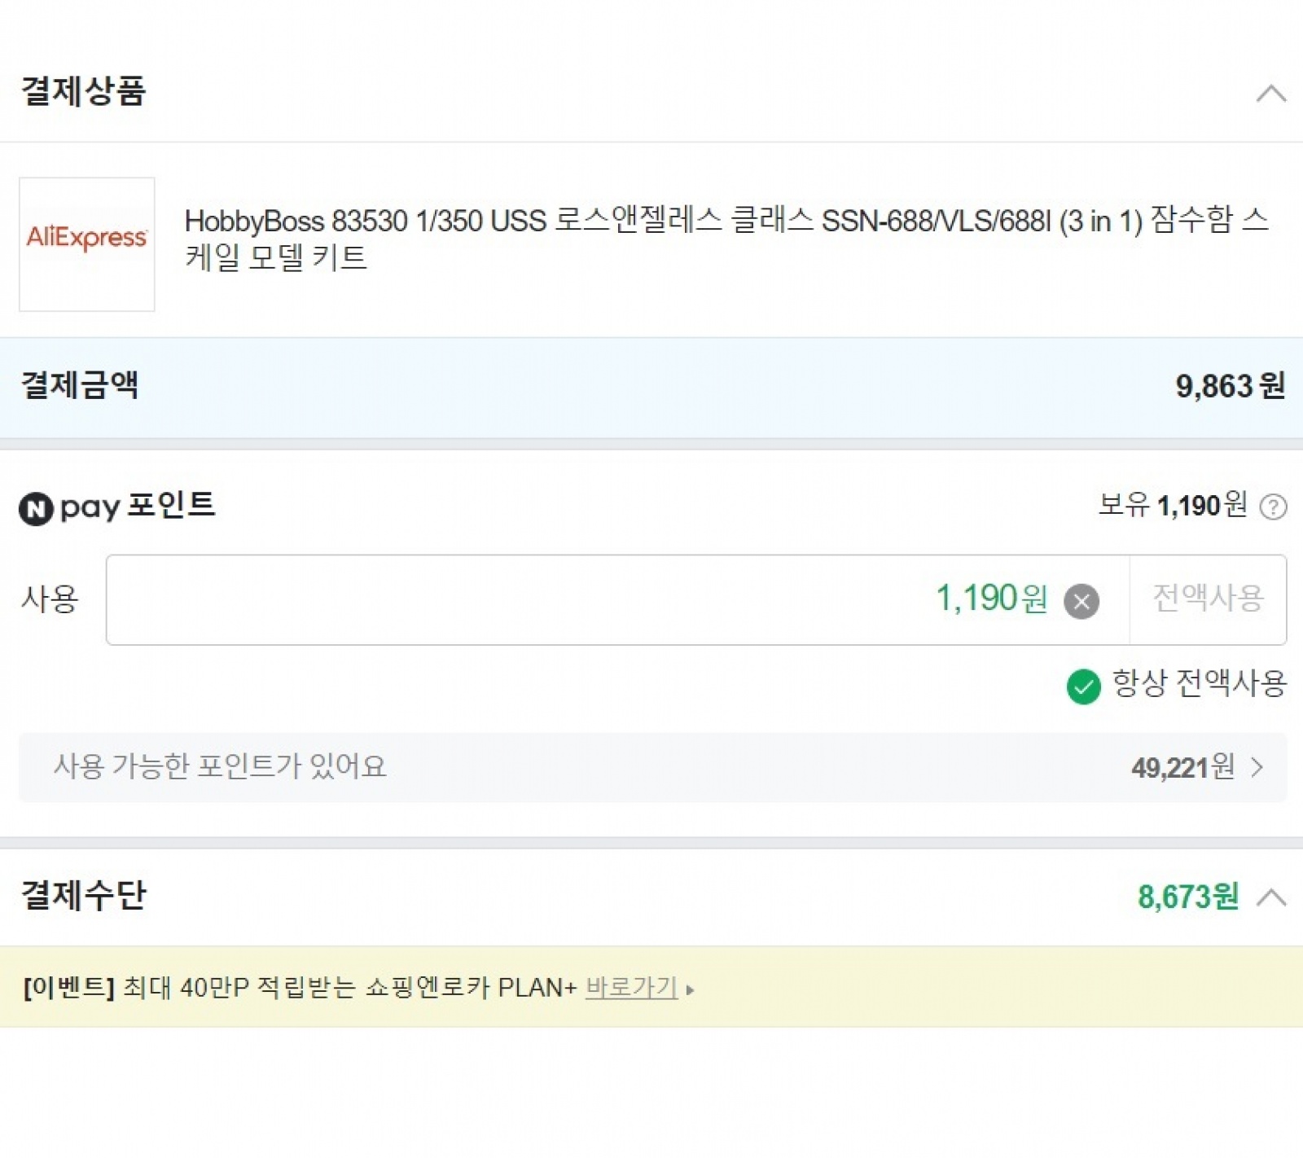The height and width of the screenshot is (1158, 1303).
Task: Click the 결제금액 9,863원 row
Action: [x=651, y=386]
